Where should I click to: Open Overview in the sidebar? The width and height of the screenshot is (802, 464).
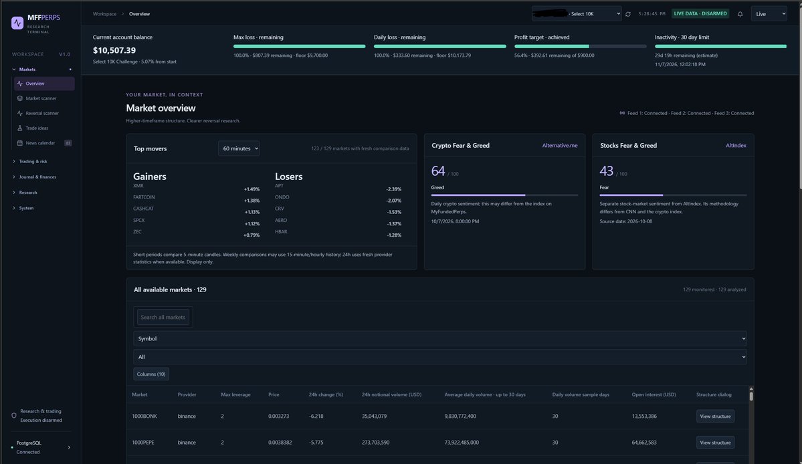pyautogui.click(x=45, y=84)
